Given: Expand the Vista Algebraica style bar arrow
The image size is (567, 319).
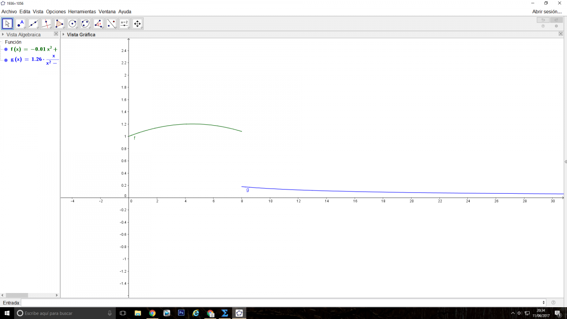Looking at the screenshot, I should [x=3, y=34].
